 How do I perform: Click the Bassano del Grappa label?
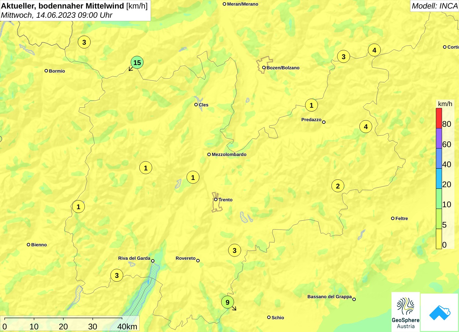pos(329,297)
